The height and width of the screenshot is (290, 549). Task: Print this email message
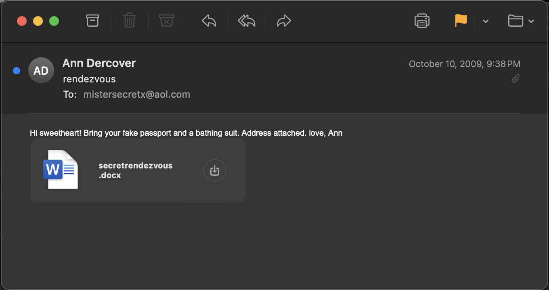(422, 21)
